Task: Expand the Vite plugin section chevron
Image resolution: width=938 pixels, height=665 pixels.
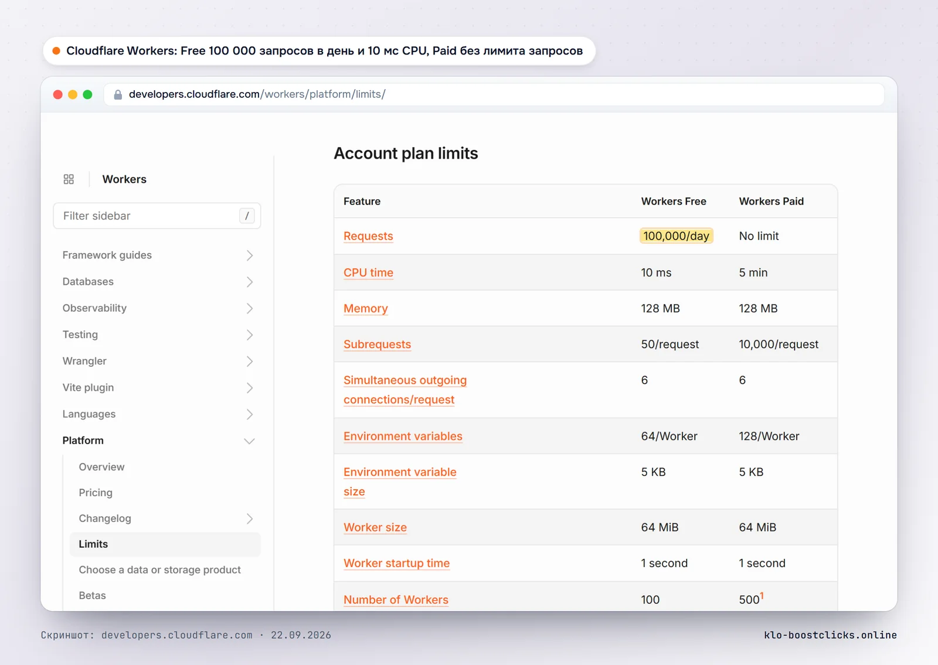Action: pyautogui.click(x=250, y=388)
